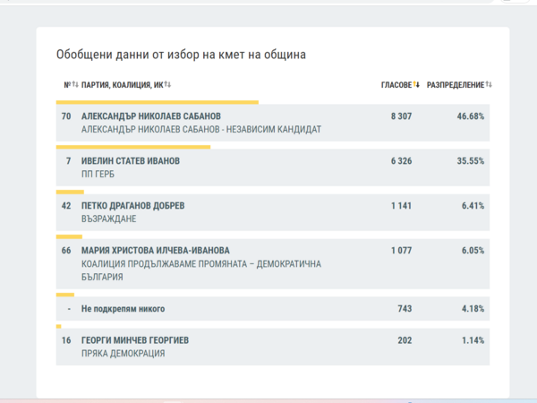This screenshot has height=403, width=537.
Task: Sort by № column arrows
Action: point(75,85)
